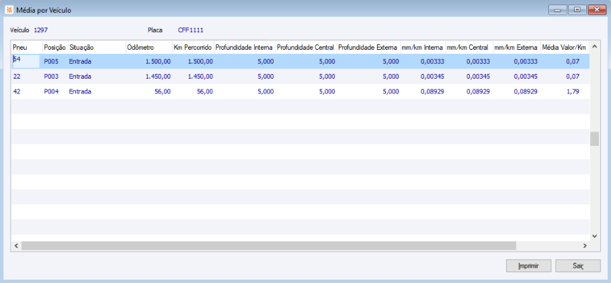
Task: Select Pneu 22 cell
Action: [x=17, y=77]
